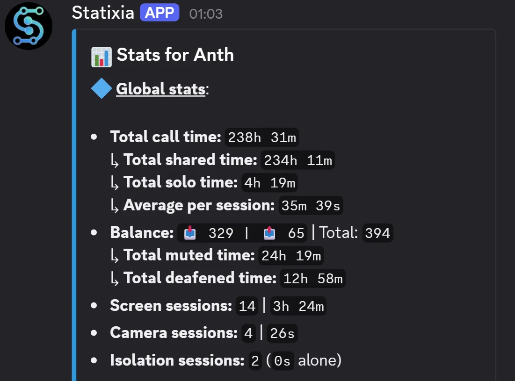The height and width of the screenshot is (381, 515).
Task: Select the Statixia username
Action: pos(102,13)
